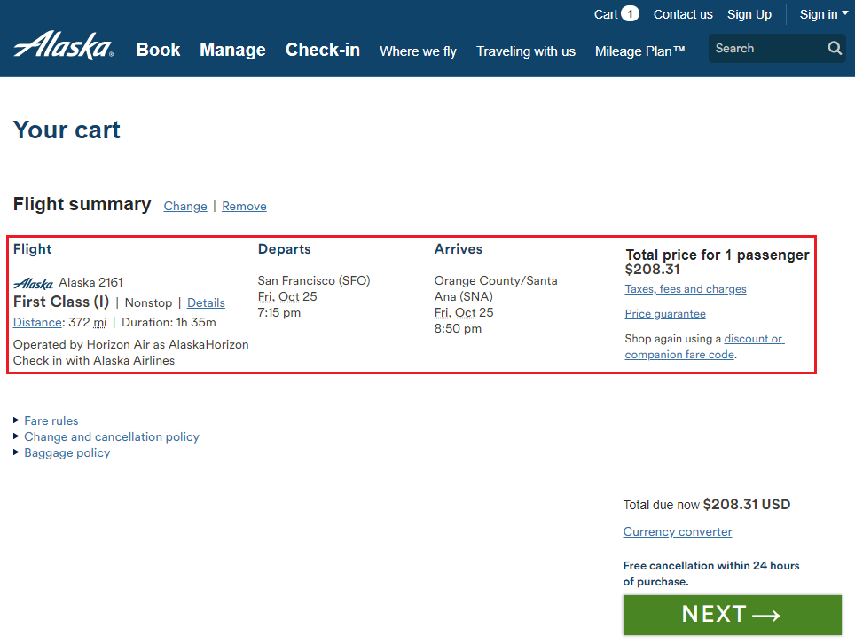Click Operated by Horizon Air text
The image size is (855, 644).
[x=131, y=345]
